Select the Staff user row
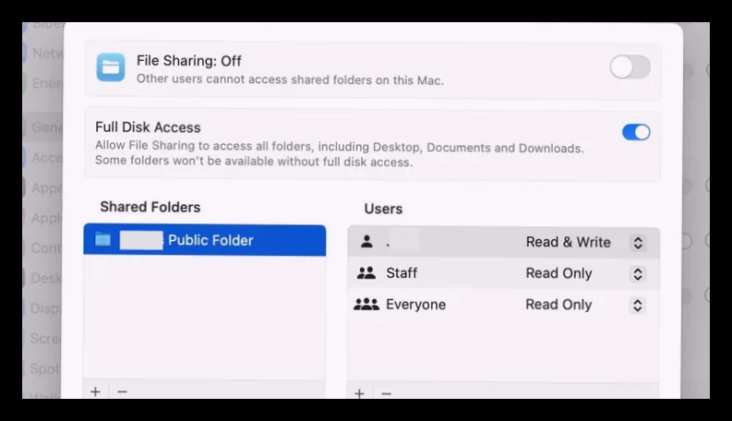732x421 pixels. (503, 273)
